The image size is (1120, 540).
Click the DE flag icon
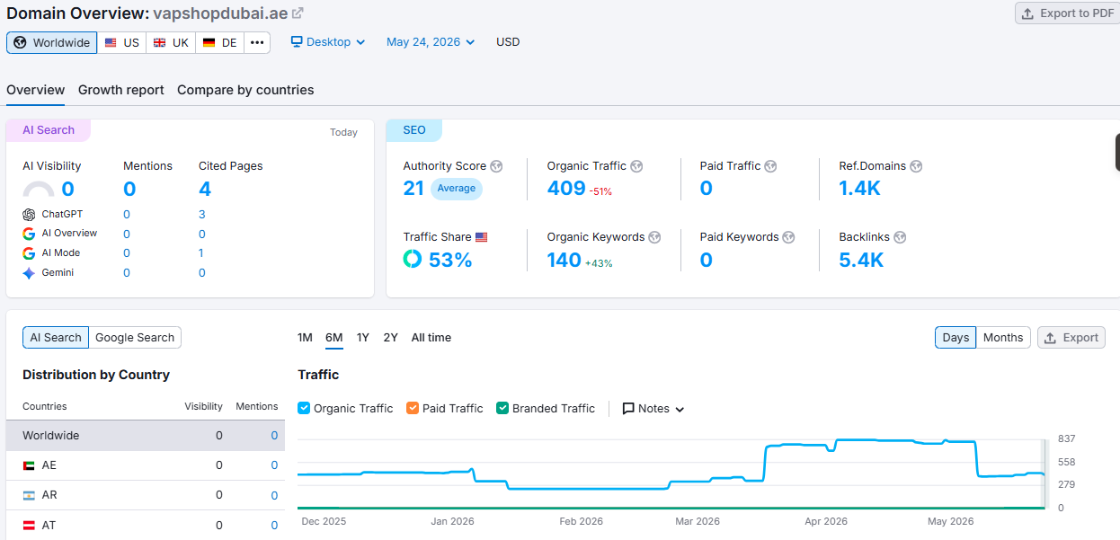[x=209, y=42]
